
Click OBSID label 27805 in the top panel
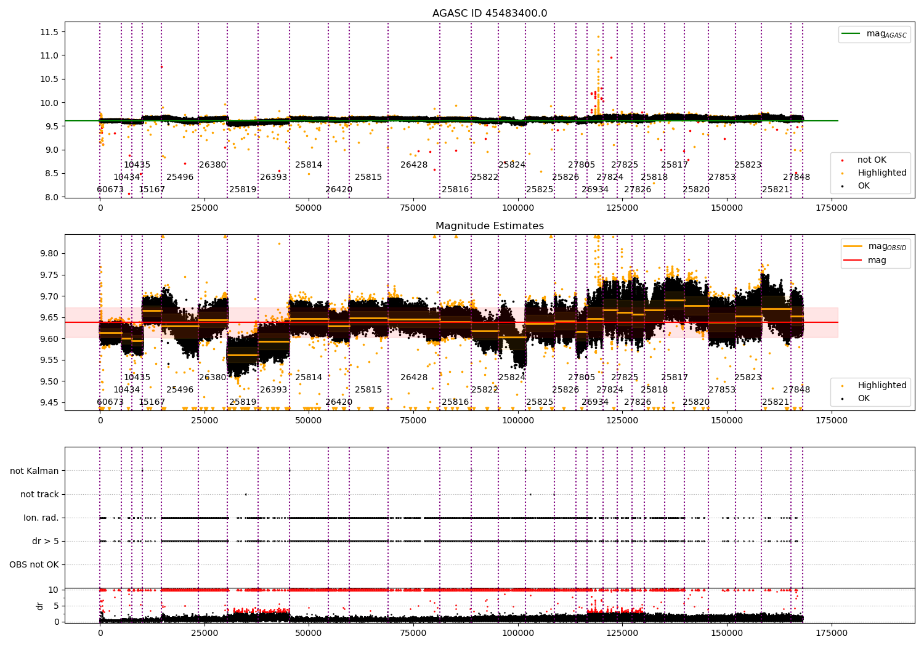coord(582,165)
